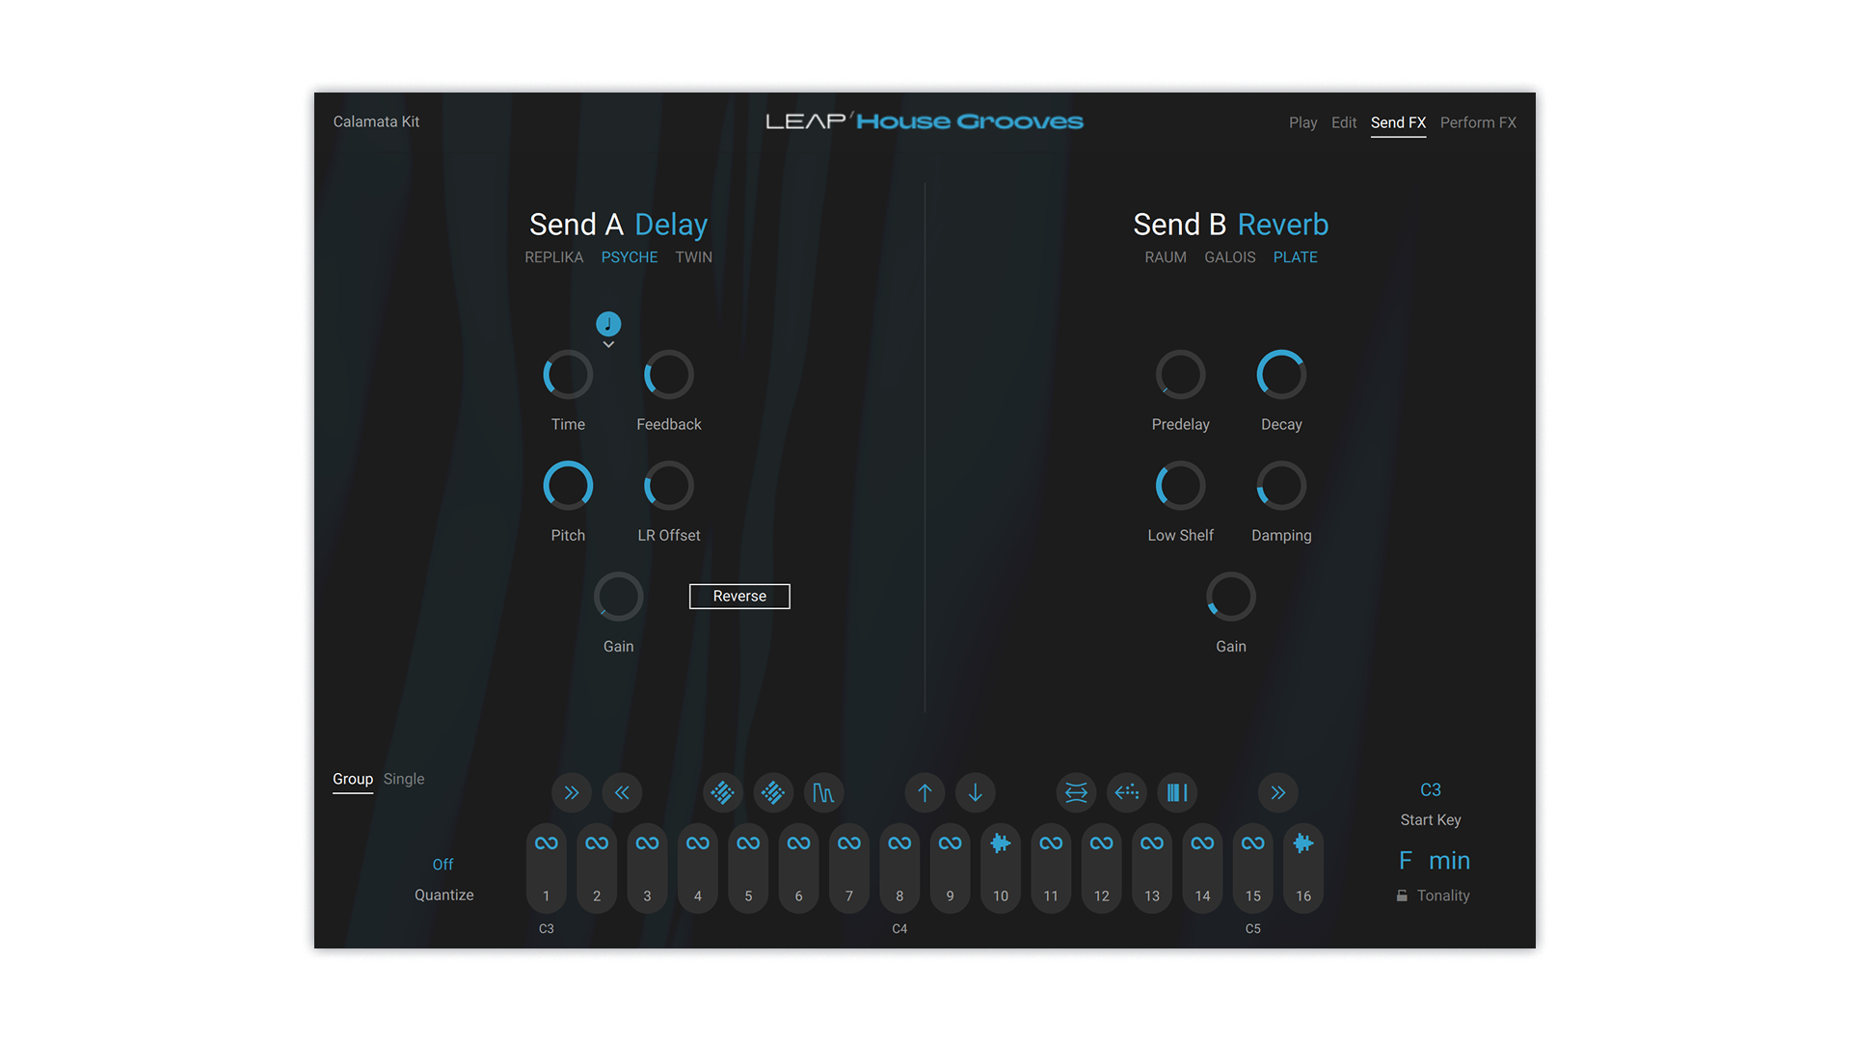The width and height of the screenshot is (1851, 1041).
Task: Toggle the tempo sync note above Time
Action: tap(608, 324)
